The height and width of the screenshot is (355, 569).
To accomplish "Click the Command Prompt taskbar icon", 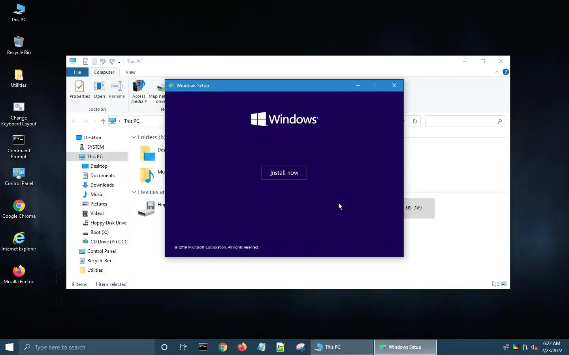I will pos(203,347).
